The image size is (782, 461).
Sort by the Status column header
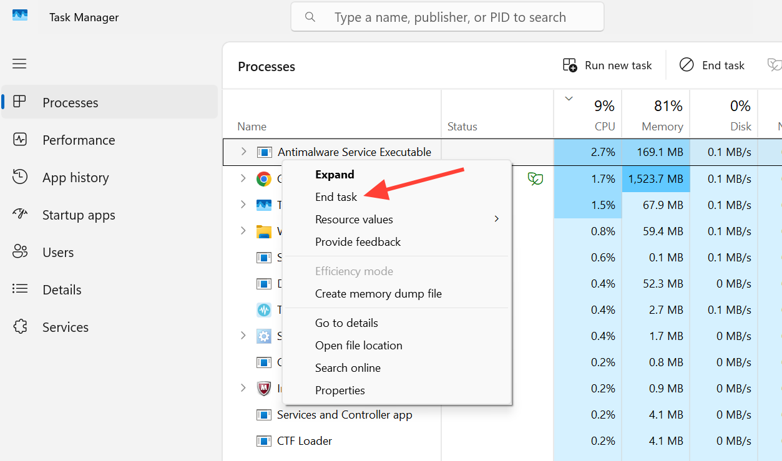coord(497,114)
